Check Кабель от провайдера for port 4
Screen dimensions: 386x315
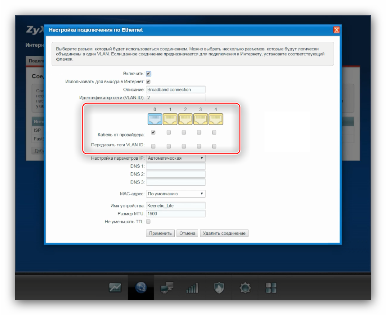click(214, 133)
